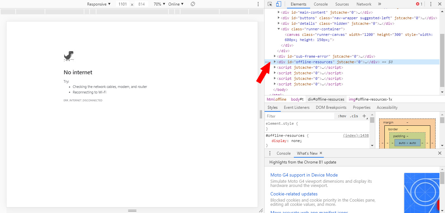Open the Online throttling dropdown
This screenshot has width=445, height=213.
click(x=176, y=4)
